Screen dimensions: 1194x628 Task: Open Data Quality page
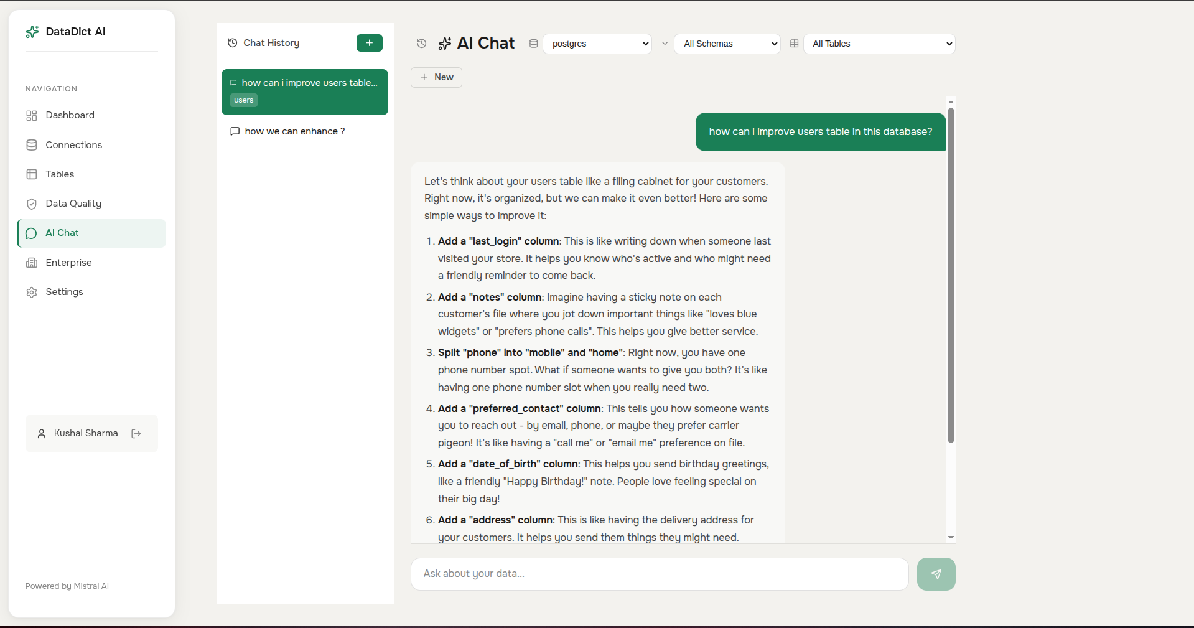click(x=73, y=204)
